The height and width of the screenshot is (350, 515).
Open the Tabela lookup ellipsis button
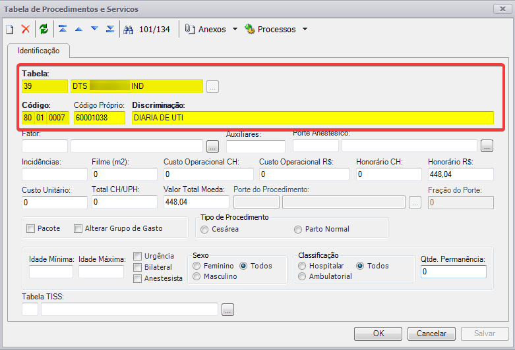click(212, 87)
